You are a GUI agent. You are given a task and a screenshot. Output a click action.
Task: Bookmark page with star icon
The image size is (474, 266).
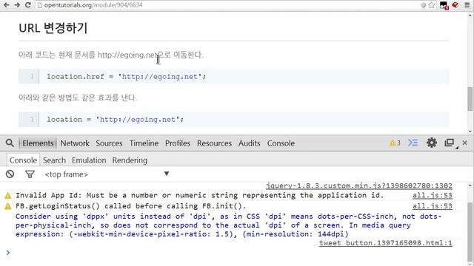(431, 5)
